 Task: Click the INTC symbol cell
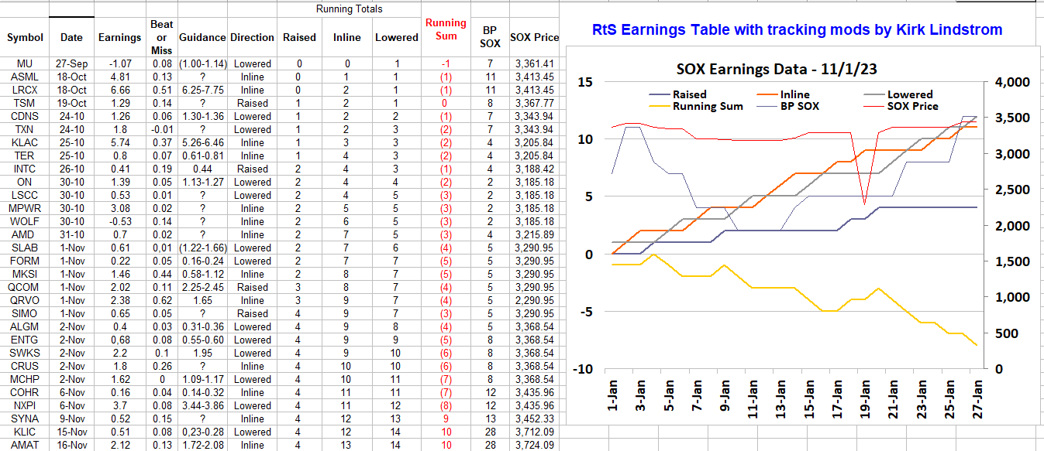coord(25,169)
